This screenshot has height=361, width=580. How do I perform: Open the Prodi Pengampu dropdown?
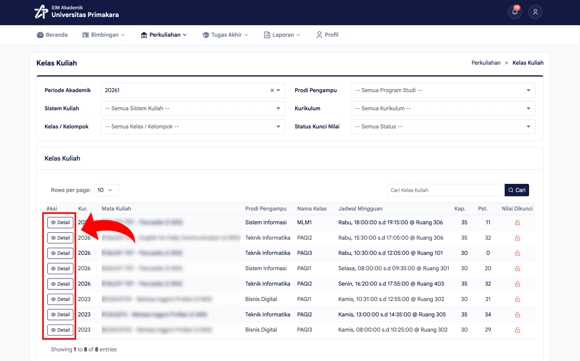click(443, 90)
